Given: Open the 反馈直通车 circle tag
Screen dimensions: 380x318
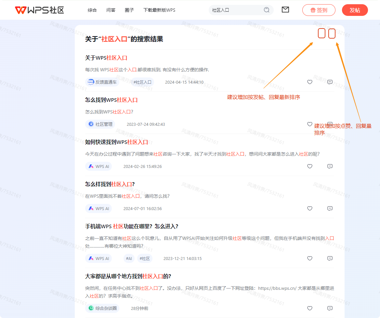Looking at the screenshot, I should tap(102, 82).
